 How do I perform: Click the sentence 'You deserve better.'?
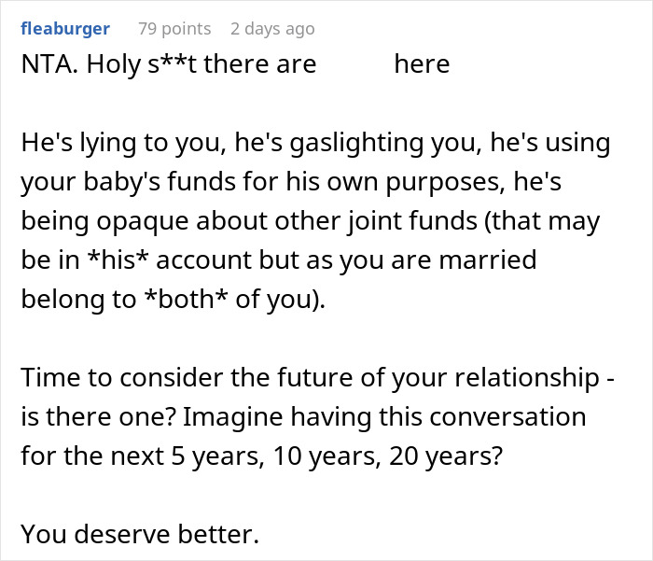click(x=139, y=533)
